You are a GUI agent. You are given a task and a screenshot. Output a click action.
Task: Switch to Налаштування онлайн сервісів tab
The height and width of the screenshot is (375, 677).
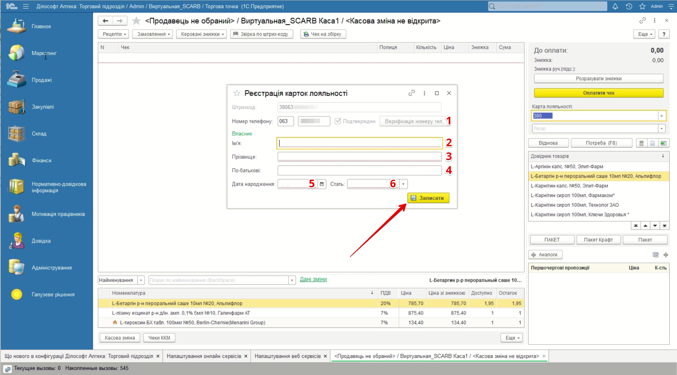[x=204, y=356]
